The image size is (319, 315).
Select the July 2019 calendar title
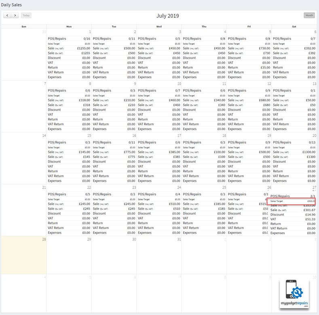pos(168,16)
